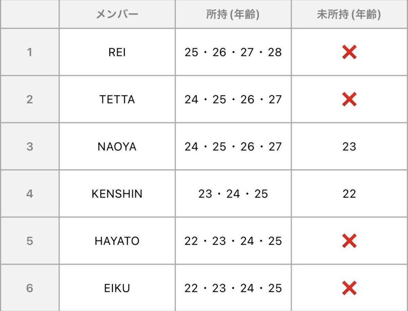Viewport: 408px width, 311px height.
Task: Click the KENSHIN member cell
Action: 117,194
